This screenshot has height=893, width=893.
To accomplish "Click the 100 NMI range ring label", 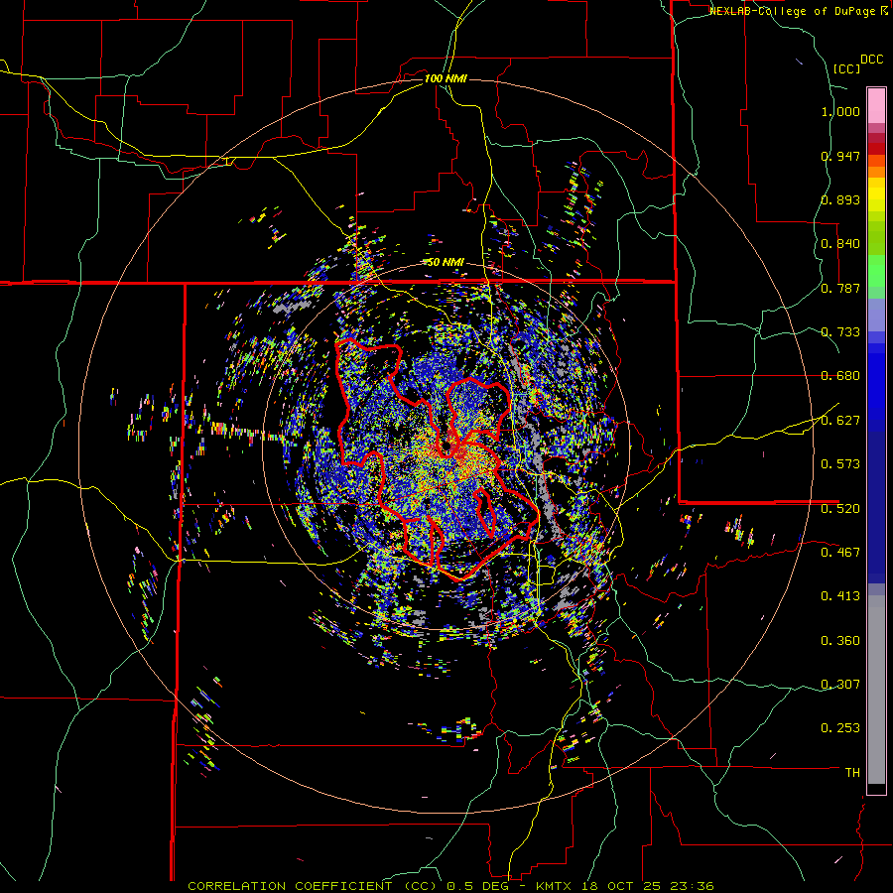I will click(x=446, y=78).
